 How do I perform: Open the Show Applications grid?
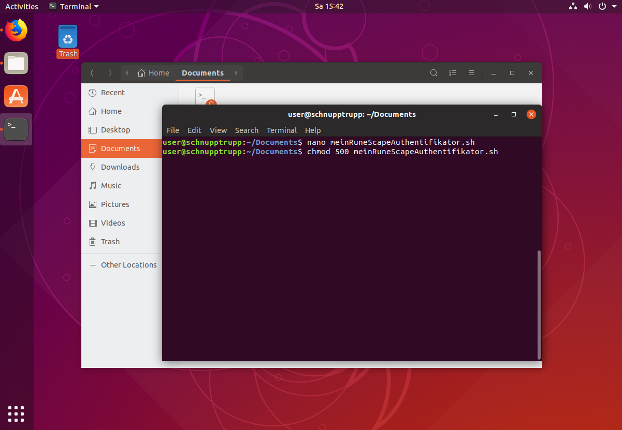[x=16, y=413]
